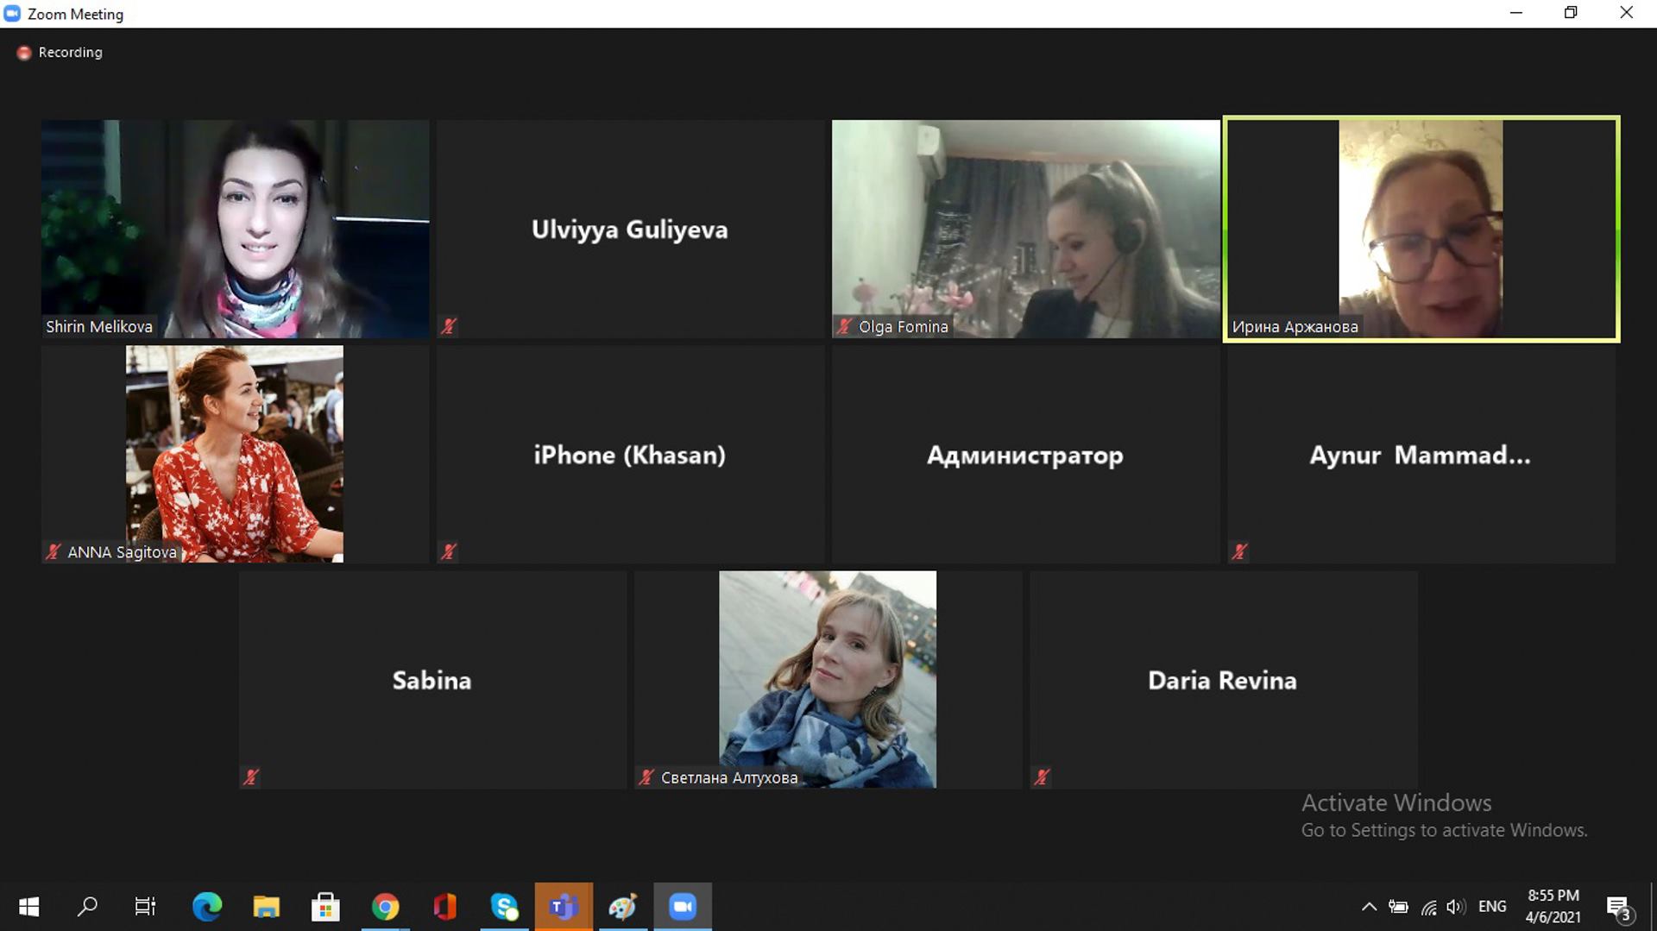Viewport: 1657px width, 931px height.
Task: Click the Zoom app taskbar icon
Action: pyautogui.click(x=683, y=907)
